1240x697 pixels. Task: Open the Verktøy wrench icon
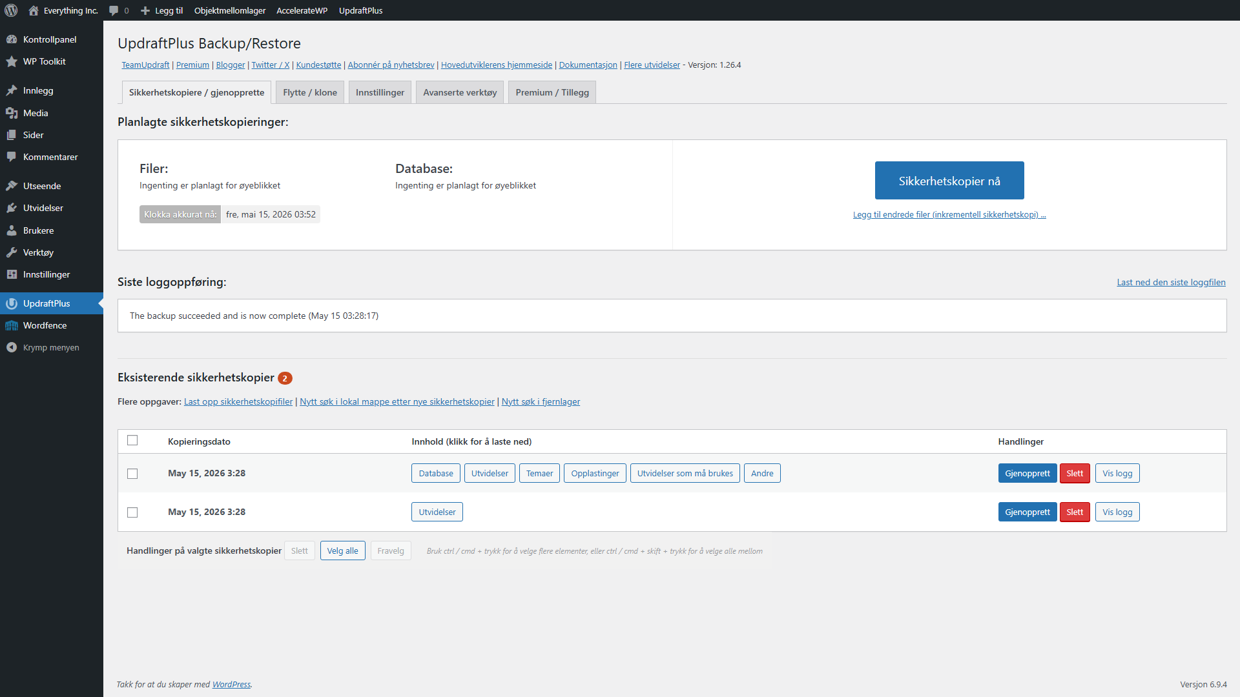coord(12,252)
